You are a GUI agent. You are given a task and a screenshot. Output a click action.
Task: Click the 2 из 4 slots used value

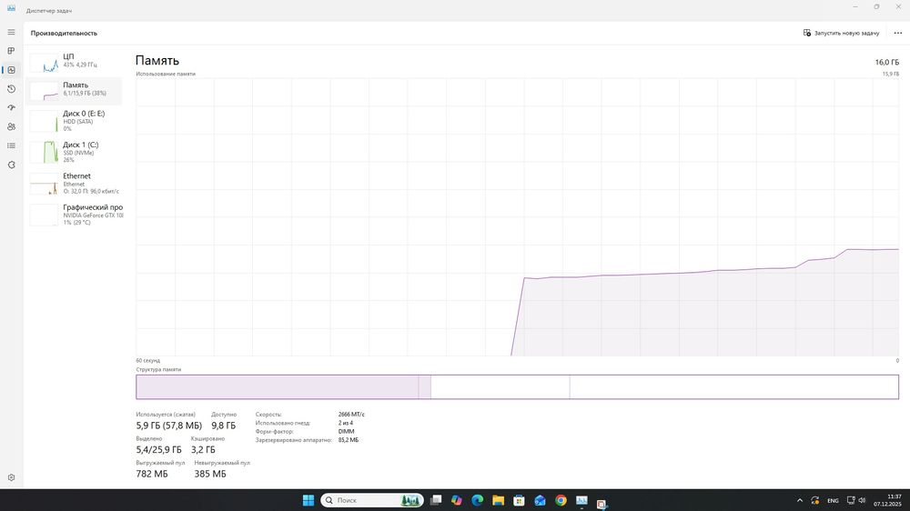[x=345, y=423]
